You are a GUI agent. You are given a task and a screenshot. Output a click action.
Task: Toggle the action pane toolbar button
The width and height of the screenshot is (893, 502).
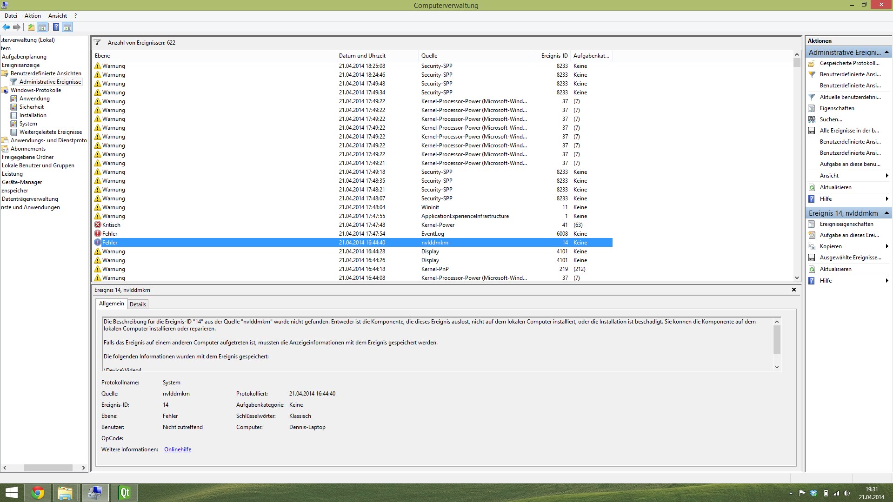67,27
